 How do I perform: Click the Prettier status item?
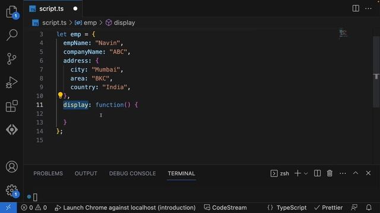(328, 208)
